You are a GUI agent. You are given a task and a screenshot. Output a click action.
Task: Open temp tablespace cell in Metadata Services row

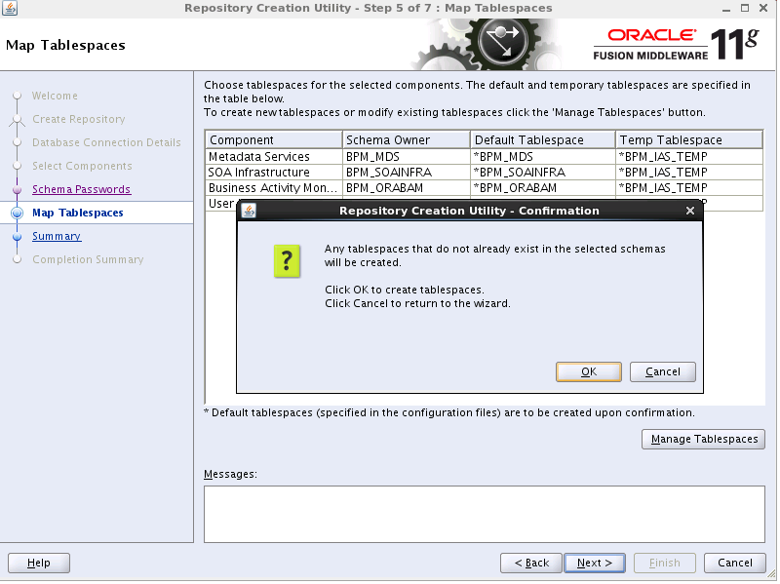[689, 157]
